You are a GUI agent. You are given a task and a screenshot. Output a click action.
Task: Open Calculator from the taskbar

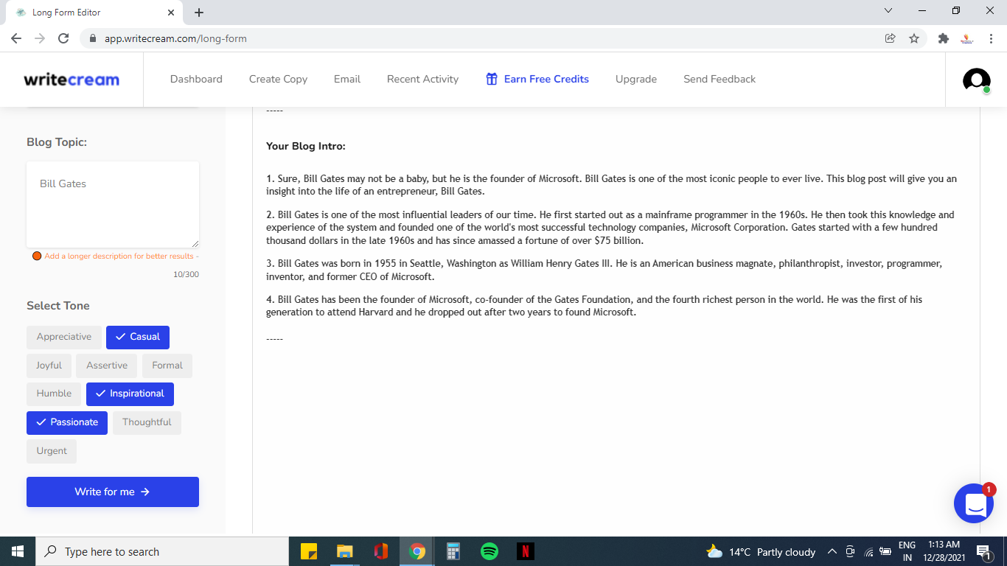453,551
